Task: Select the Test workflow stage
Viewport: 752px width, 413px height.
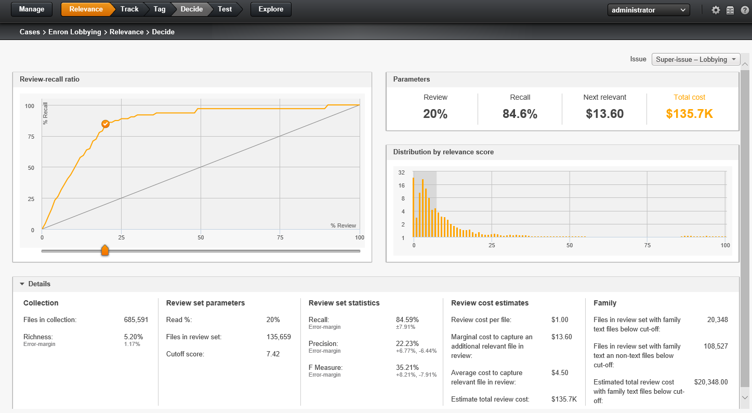Action: (225, 9)
